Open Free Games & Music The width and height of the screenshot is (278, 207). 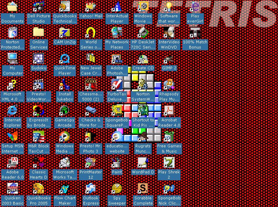pos(169,136)
